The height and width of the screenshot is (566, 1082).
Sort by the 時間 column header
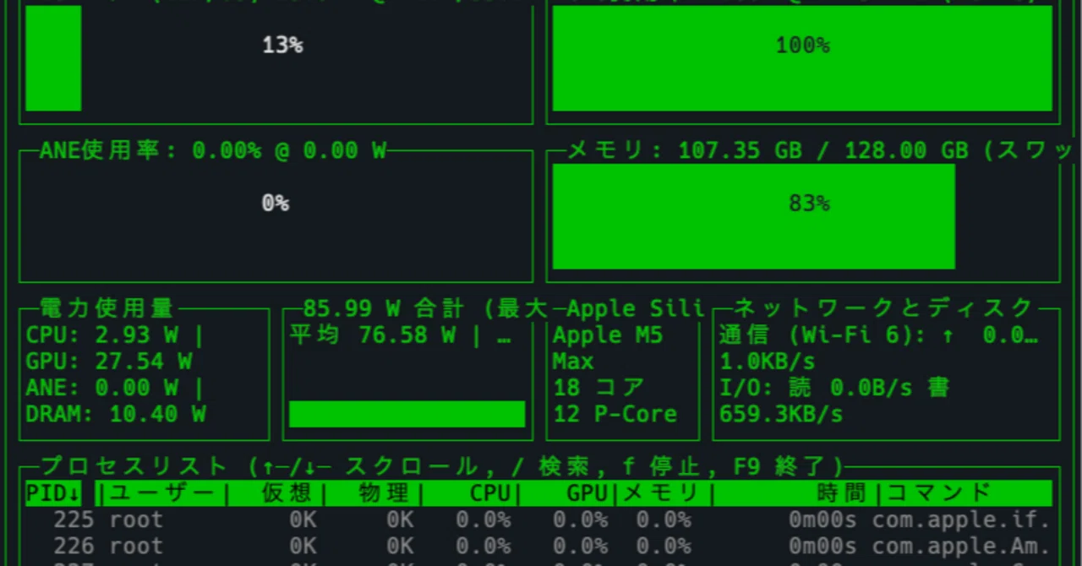[x=841, y=493]
